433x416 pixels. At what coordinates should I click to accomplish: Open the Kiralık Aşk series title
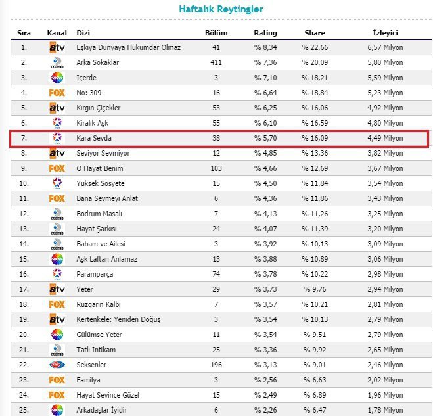pos(92,123)
